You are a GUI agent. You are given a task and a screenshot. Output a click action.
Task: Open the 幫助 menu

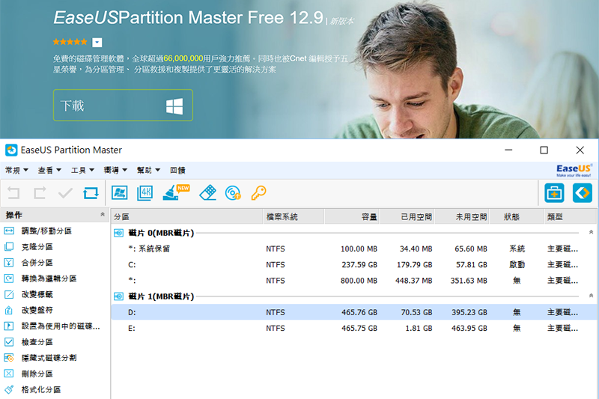tap(148, 170)
